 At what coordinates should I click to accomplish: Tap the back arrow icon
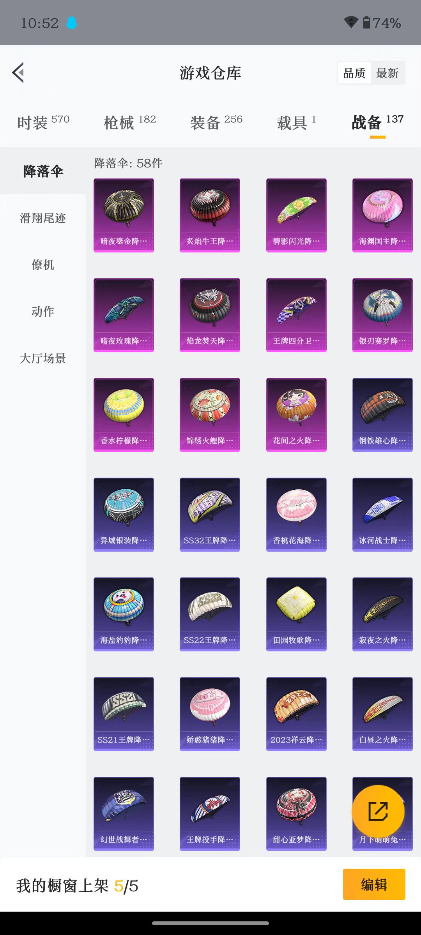click(18, 72)
